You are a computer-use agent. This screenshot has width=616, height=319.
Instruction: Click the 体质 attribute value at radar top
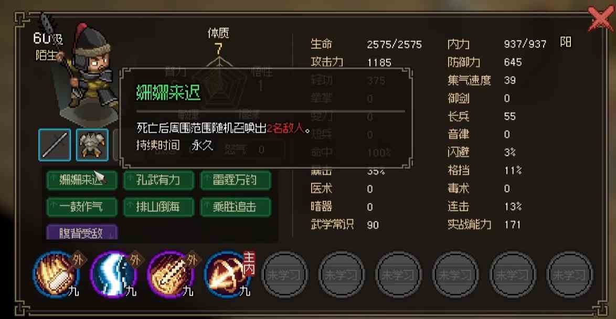click(218, 49)
